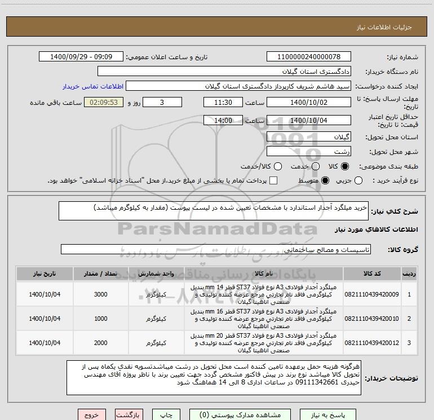434x420 pixels.
Task: Click the خروج exit button
Action: pos(92,415)
